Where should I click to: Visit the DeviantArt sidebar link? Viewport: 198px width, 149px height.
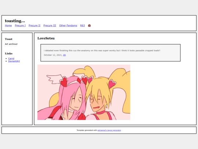point(14,61)
